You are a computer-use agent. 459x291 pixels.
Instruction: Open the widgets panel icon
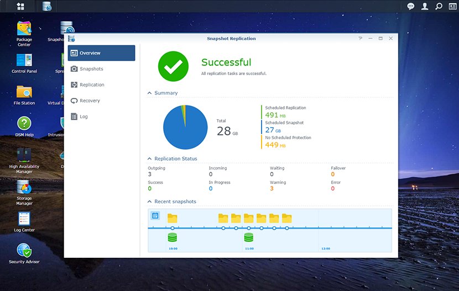point(452,6)
